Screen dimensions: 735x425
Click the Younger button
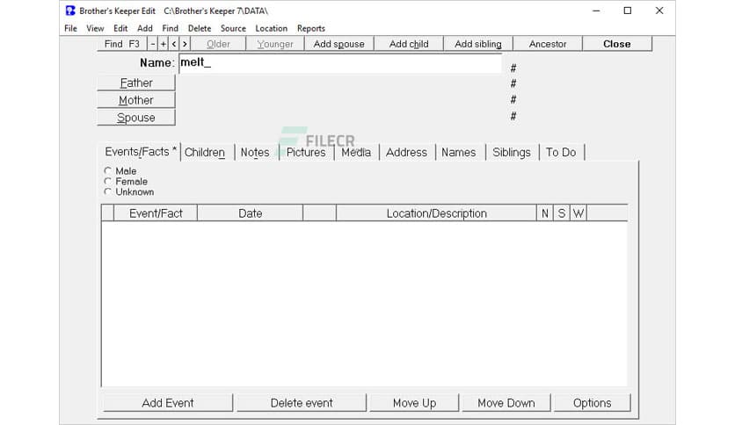pyautogui.click(x=275, y=44)
